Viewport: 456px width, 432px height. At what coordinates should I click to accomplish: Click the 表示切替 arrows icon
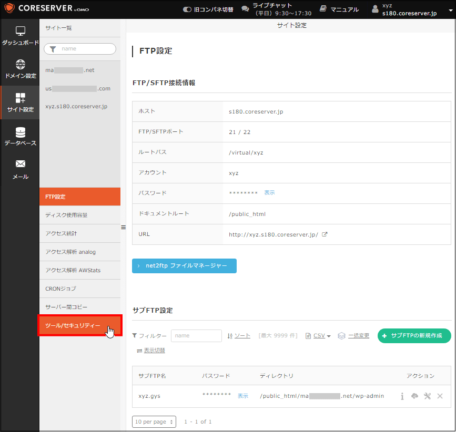[139, 351]
